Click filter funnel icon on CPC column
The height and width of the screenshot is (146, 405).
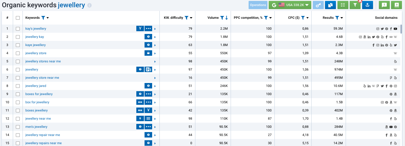click(x=303, y=18)
